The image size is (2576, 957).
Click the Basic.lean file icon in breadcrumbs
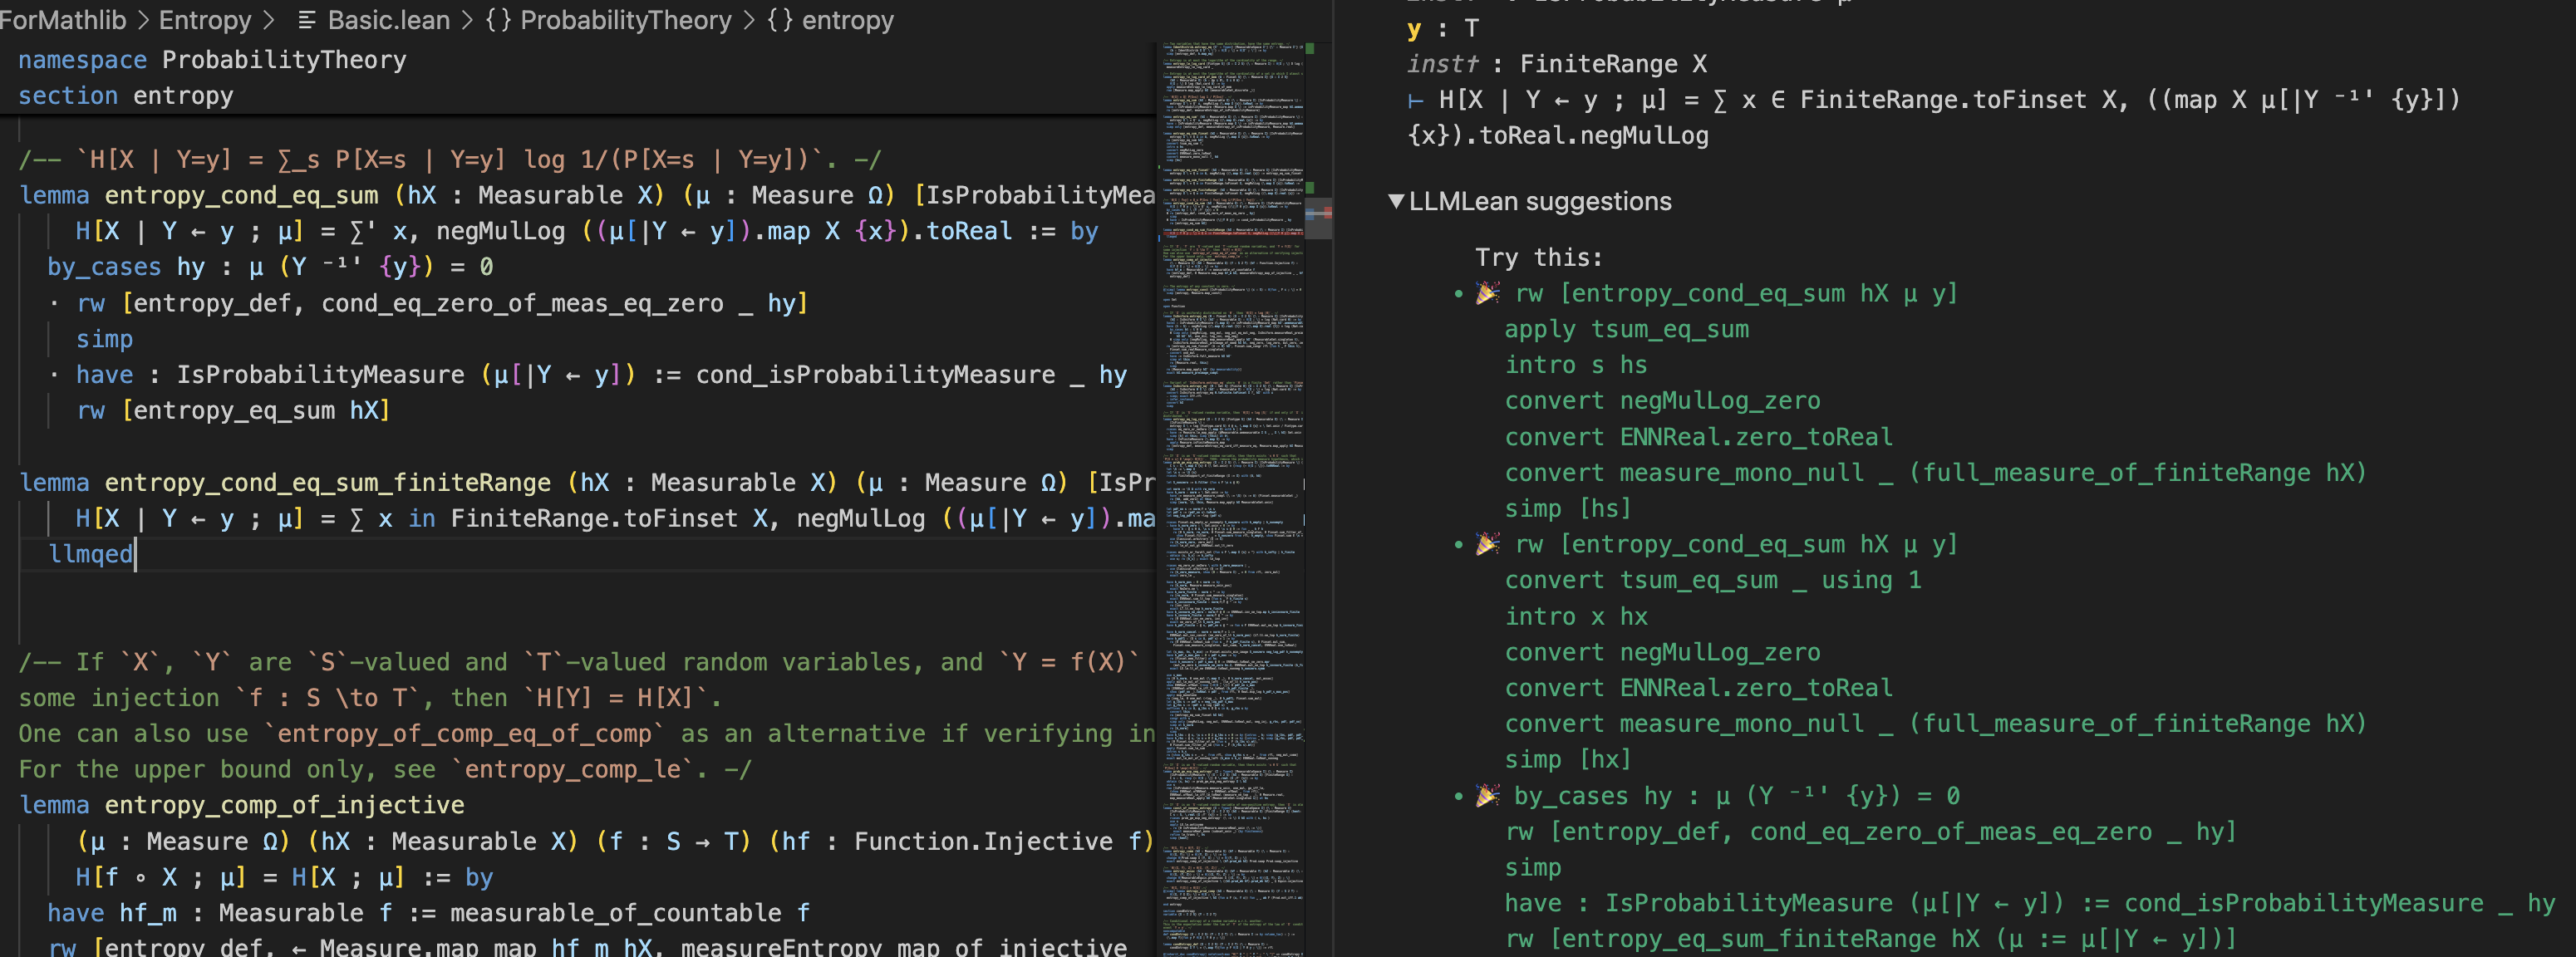307,21
